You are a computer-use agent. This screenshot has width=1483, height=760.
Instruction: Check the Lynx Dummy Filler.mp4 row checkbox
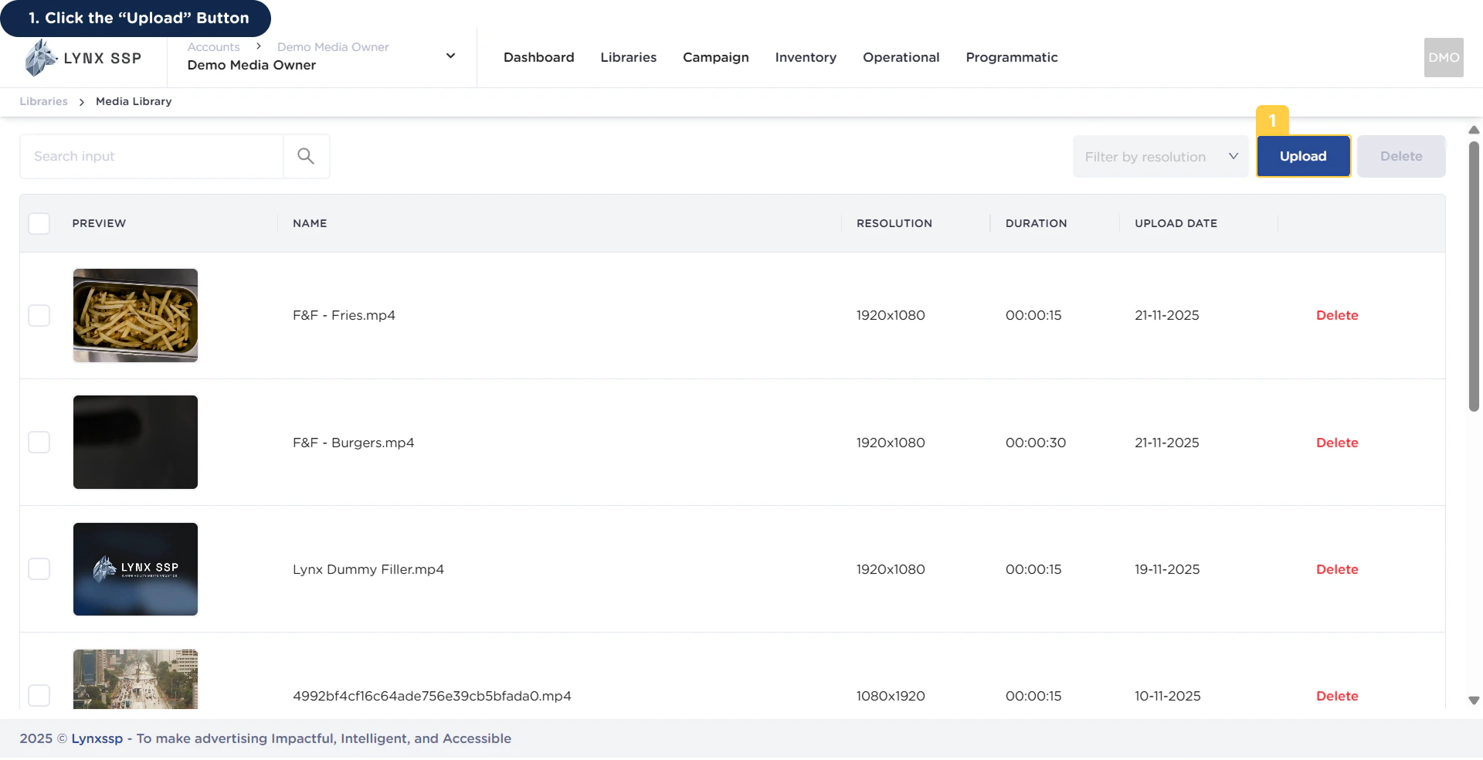(x=39, y=569)
